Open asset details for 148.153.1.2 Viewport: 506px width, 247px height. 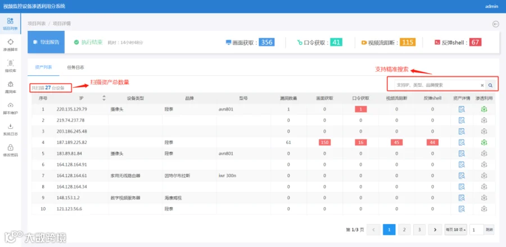(x=462, y=197)
